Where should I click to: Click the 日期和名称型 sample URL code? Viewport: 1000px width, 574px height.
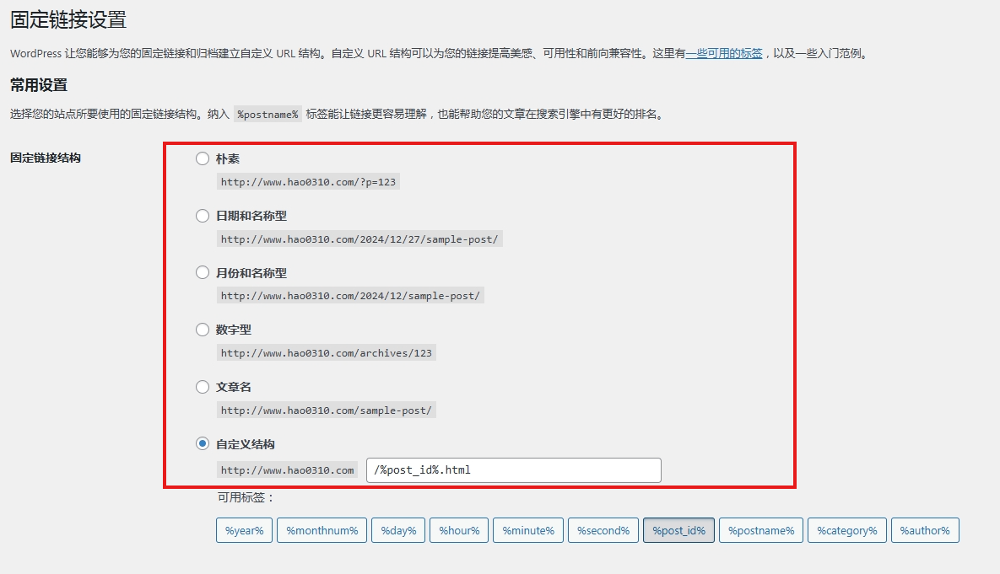pos(359,239)
